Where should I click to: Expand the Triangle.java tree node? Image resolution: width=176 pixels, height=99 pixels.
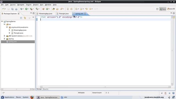click(x=9, y=33)
